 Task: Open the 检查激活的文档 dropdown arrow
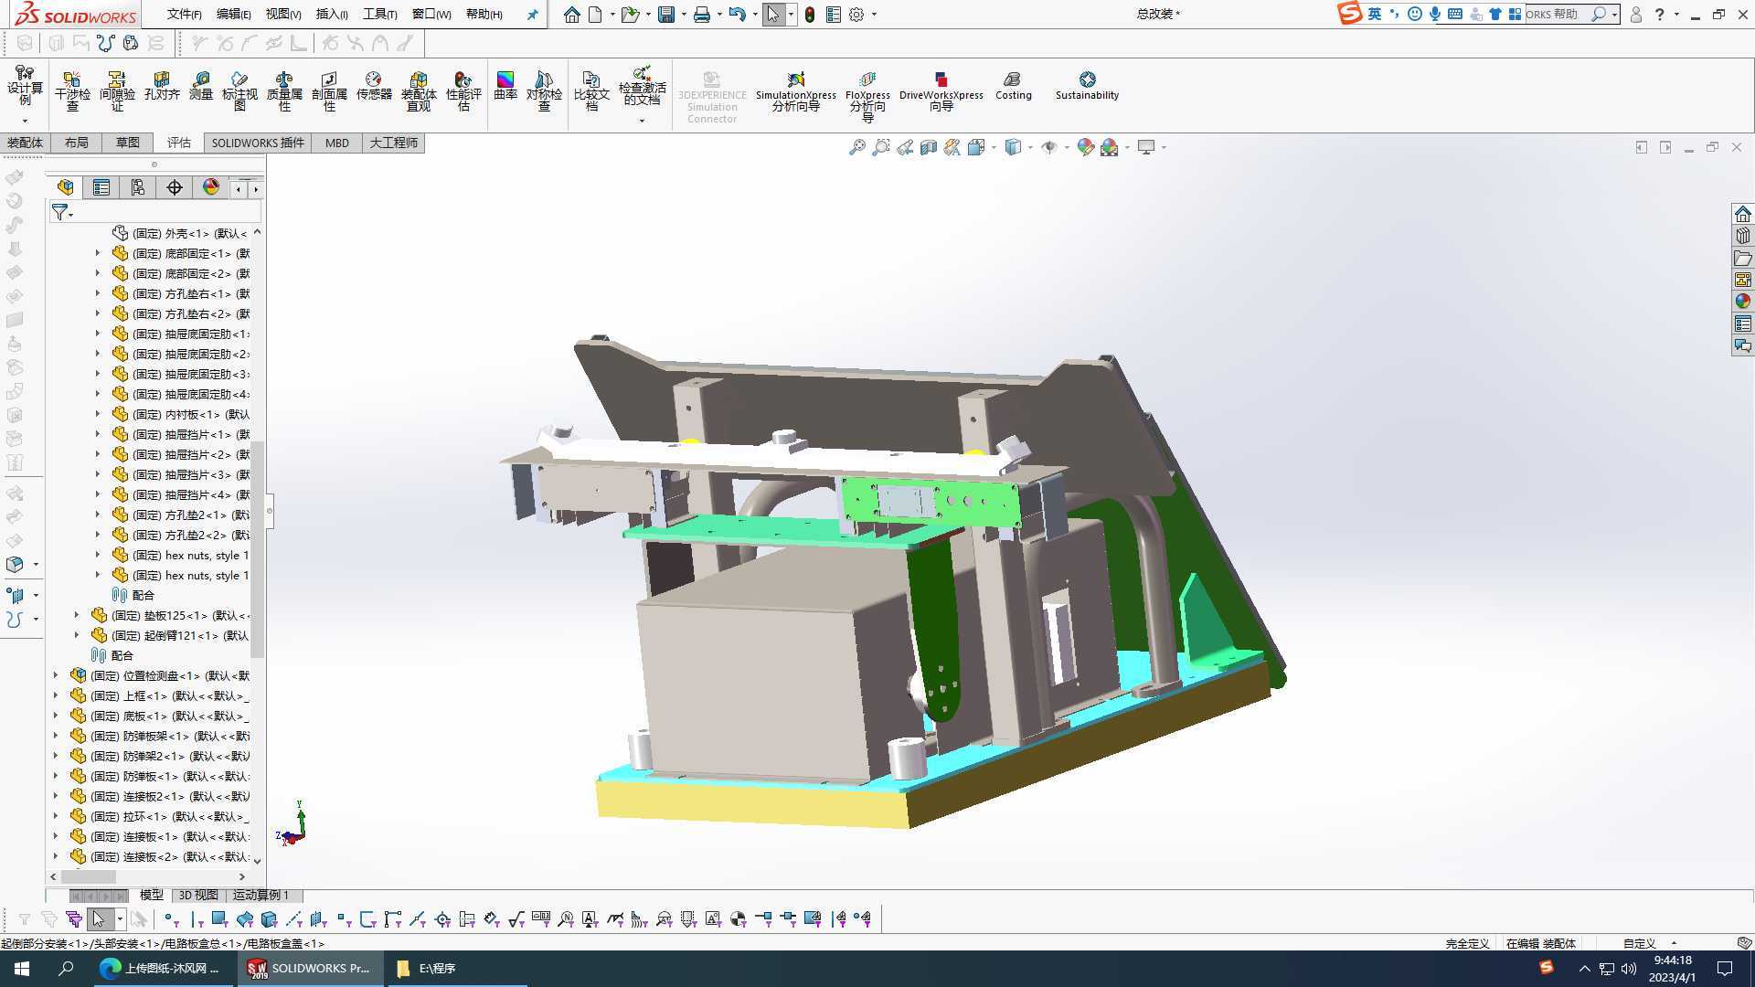pyautogui.click(x=642, y=121)
